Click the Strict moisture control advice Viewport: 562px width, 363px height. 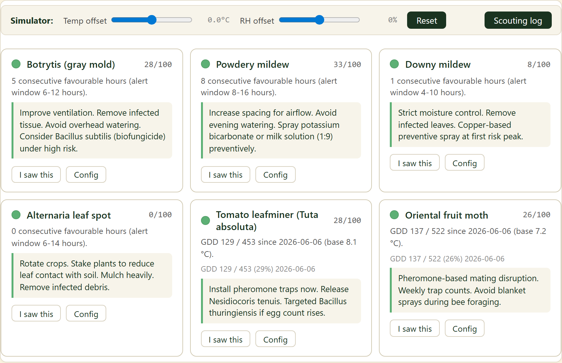(470, 125)
